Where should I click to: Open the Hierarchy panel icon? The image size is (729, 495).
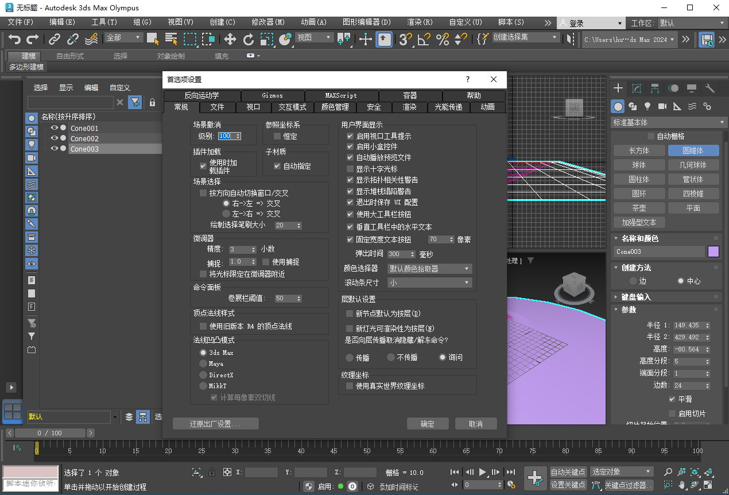[655, 88]
